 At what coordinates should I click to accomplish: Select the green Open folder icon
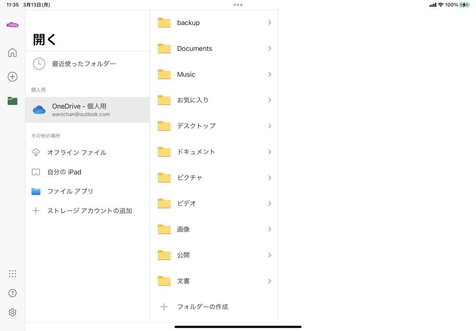point(13,101)
